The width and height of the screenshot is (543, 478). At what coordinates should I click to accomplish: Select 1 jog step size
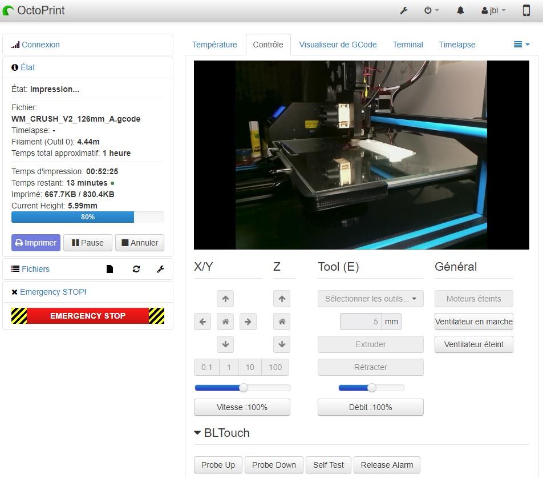pyautogui.click(x=229, y=367)
